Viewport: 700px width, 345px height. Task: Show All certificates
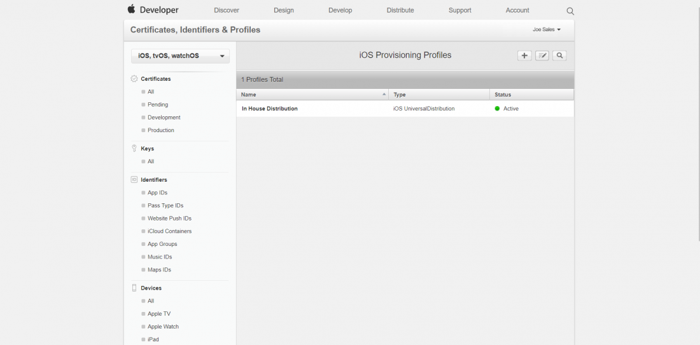[151, 92]
